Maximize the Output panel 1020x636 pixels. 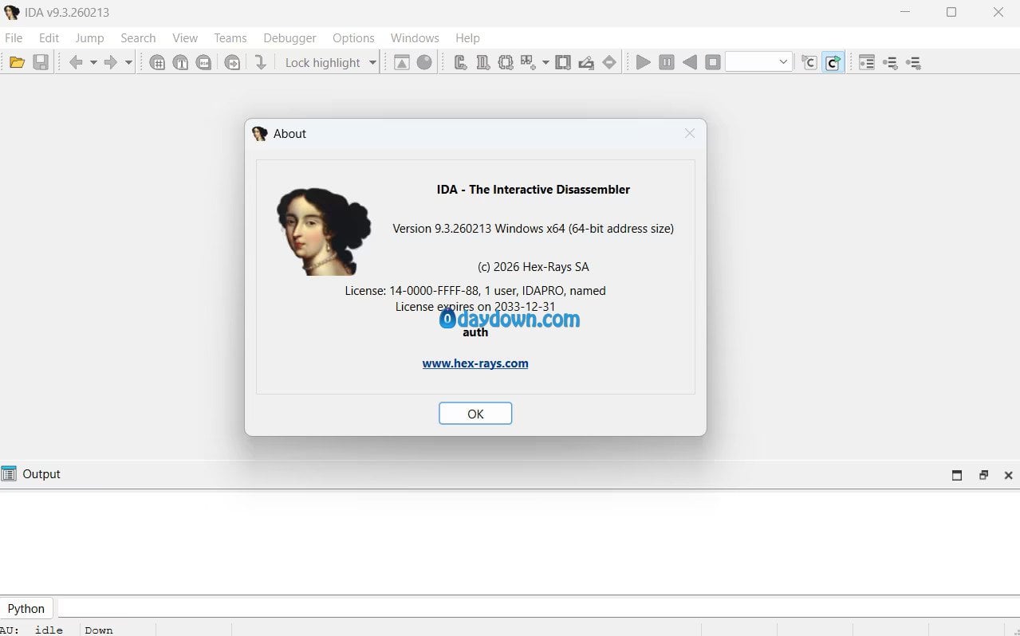(957, 475)
